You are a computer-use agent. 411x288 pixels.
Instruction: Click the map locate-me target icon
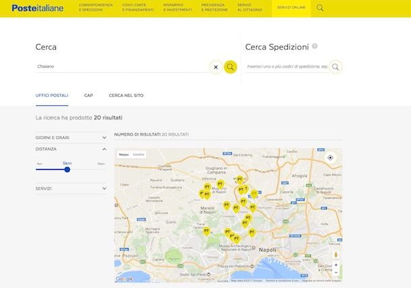coord(330,158)
